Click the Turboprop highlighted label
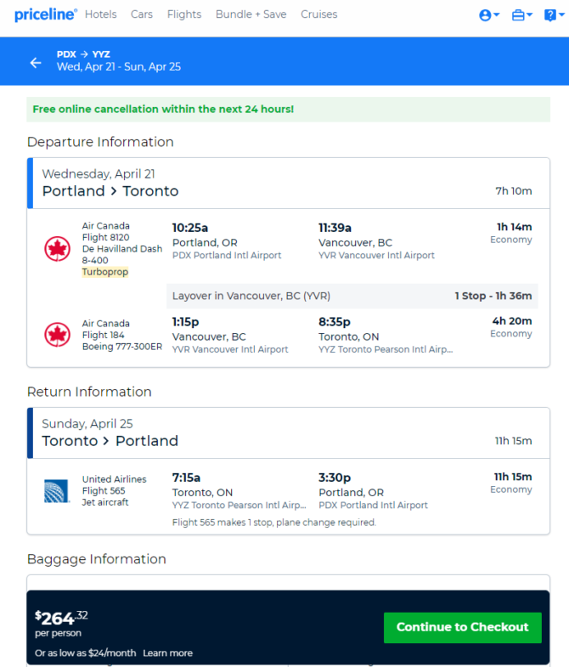 point(105,272)
